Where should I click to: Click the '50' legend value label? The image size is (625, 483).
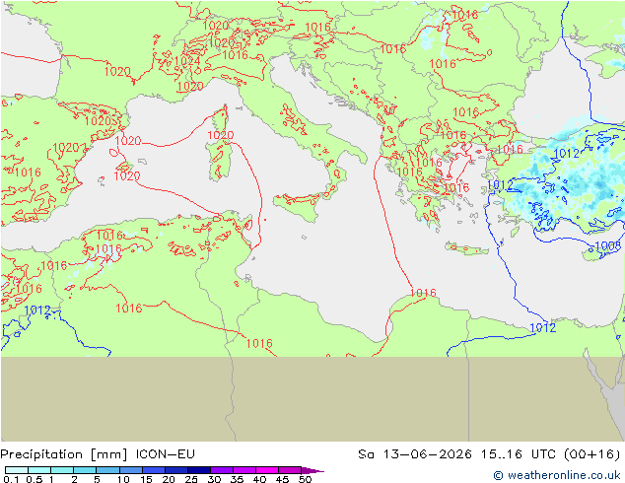305,479
